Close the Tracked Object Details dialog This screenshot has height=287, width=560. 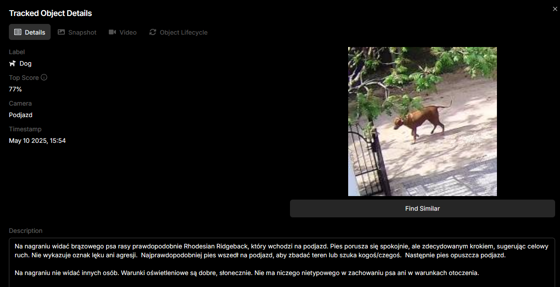(x=555, y=9)
